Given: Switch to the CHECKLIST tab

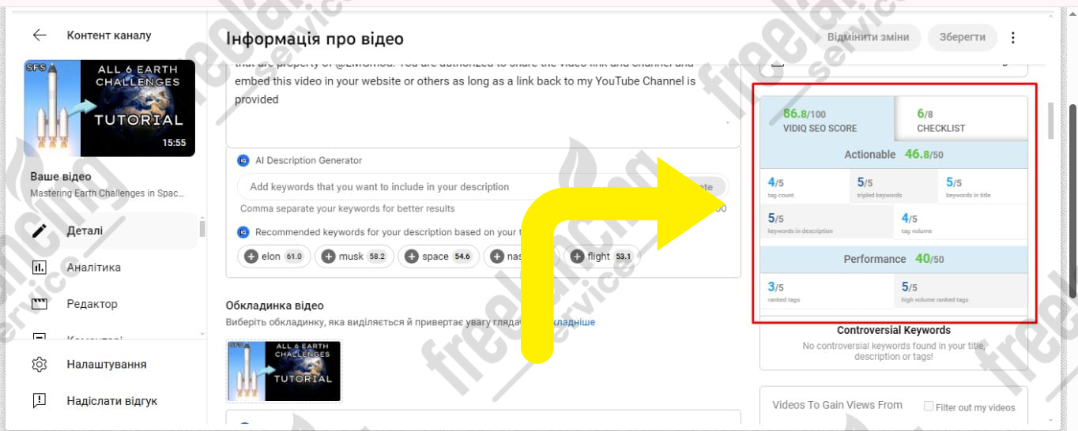Looking at the screenshot, I should [961, 119].
